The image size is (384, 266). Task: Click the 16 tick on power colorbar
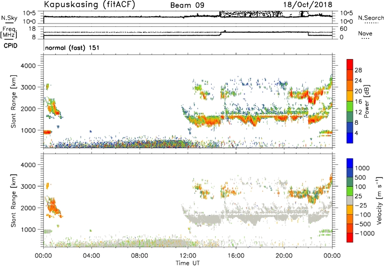358,102
